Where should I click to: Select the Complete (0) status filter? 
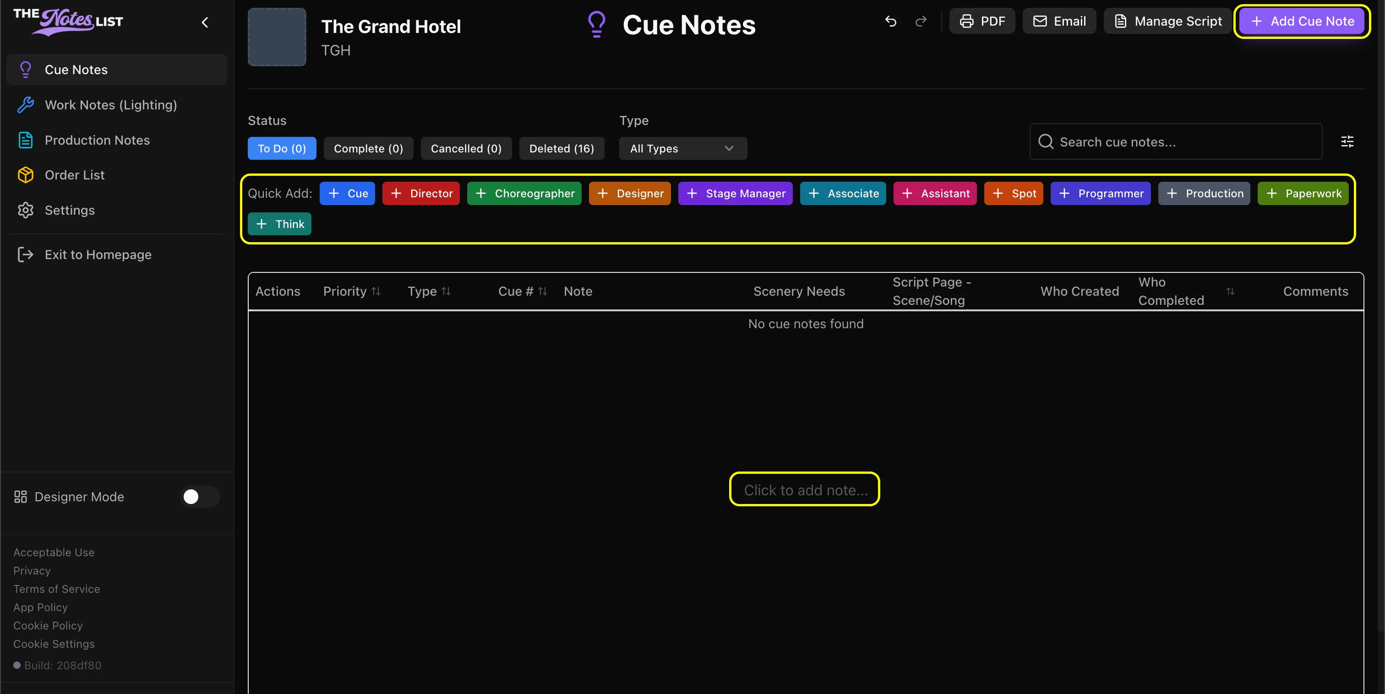click(368, 148)
